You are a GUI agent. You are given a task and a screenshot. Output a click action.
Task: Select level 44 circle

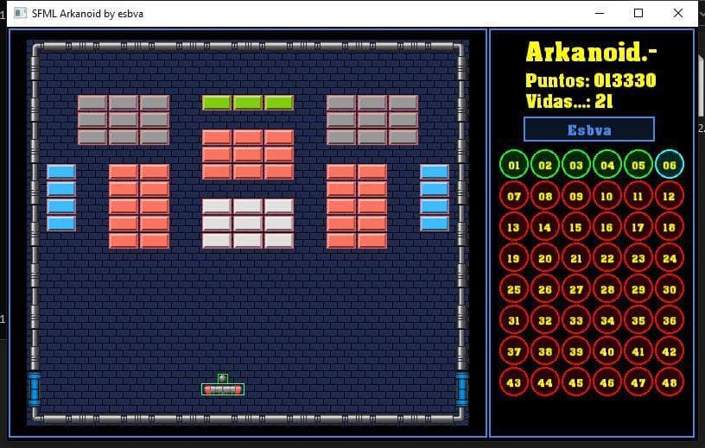pyautogui.click(x=545, y=382)
